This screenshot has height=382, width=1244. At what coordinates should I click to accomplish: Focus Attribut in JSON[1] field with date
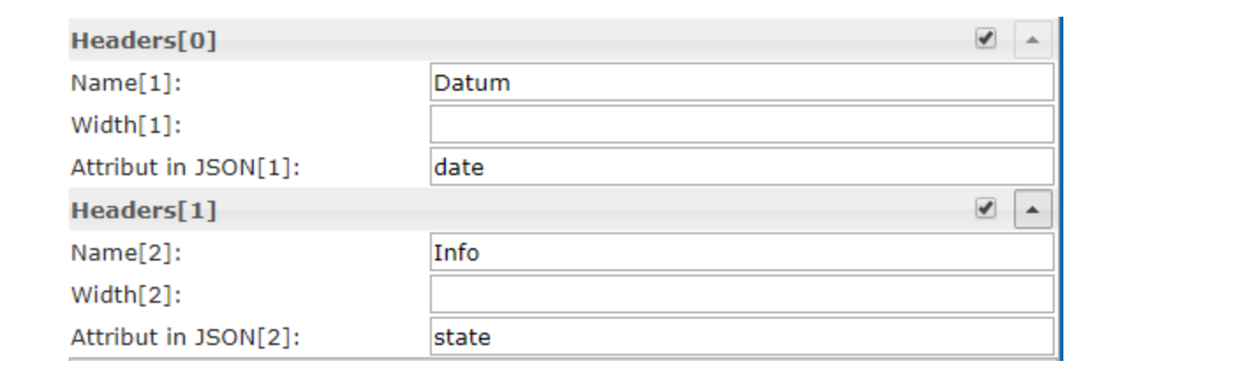coord(742,166)
